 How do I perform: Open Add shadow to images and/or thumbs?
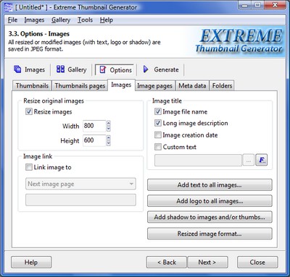pos(210,217)
